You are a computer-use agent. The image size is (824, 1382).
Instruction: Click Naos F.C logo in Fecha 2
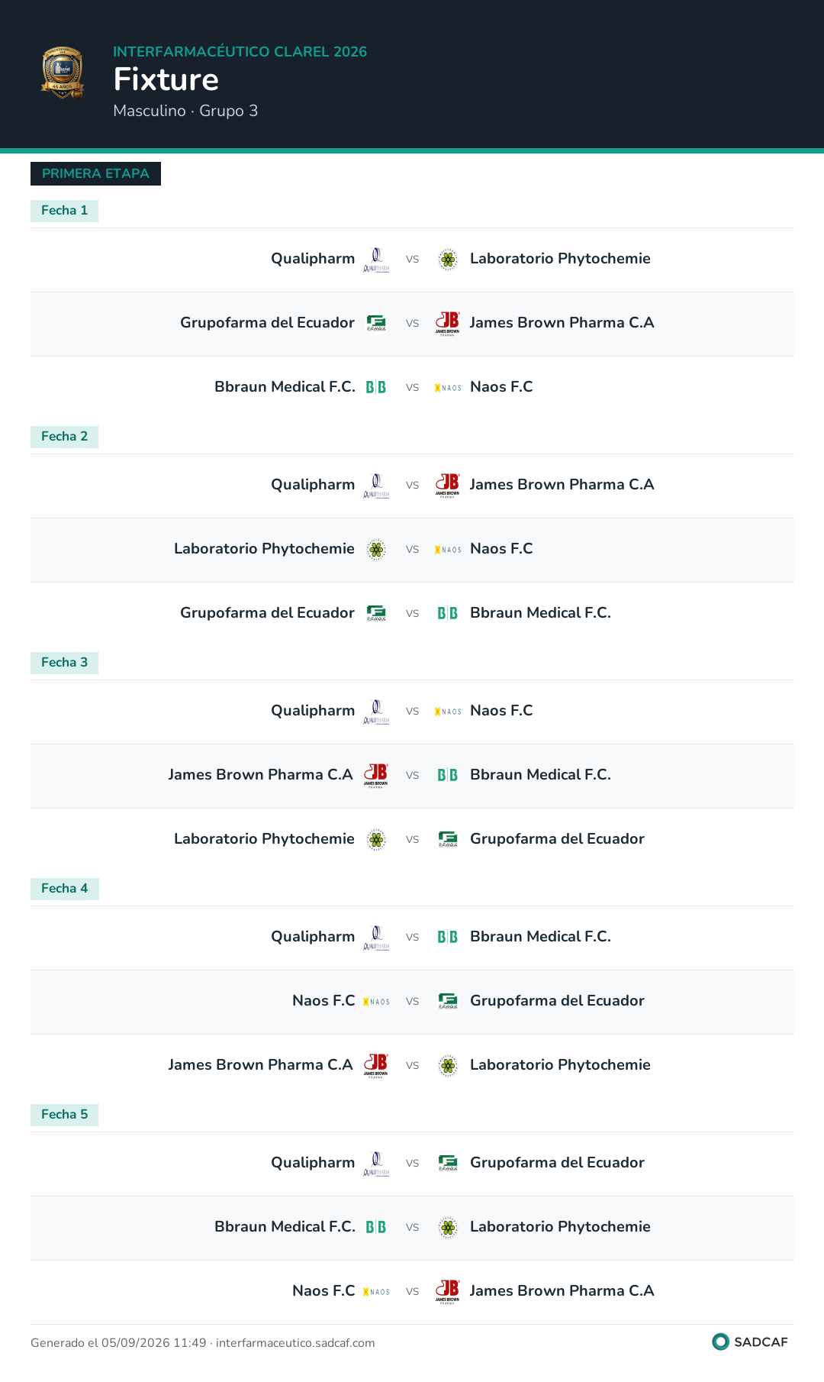448,550
